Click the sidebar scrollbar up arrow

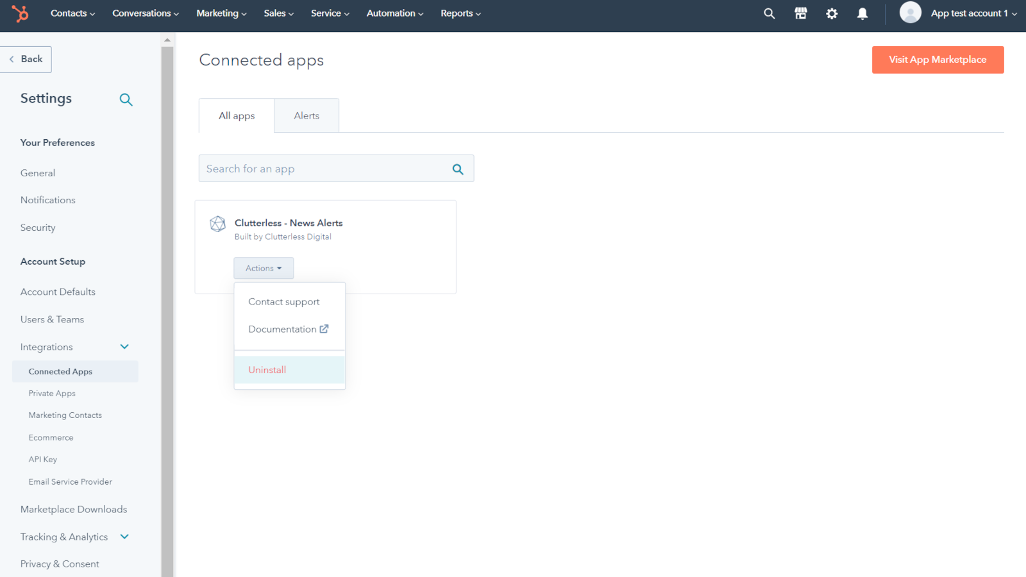tap(167, 40)
